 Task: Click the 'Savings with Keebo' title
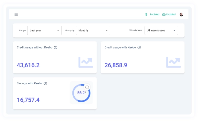[29, 83]
